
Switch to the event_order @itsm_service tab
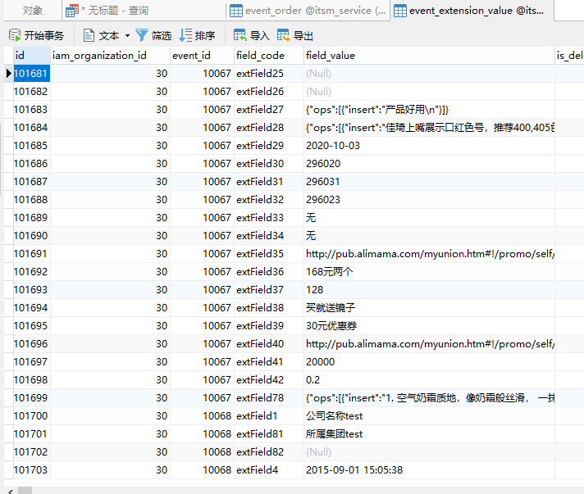point(308,11)
